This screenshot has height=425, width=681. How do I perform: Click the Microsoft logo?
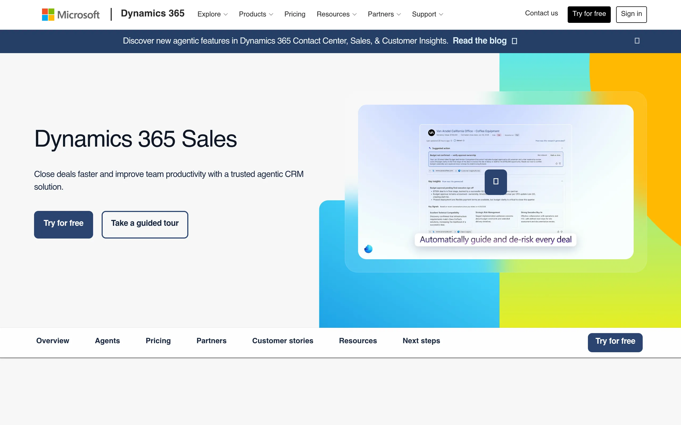(71, 14)
